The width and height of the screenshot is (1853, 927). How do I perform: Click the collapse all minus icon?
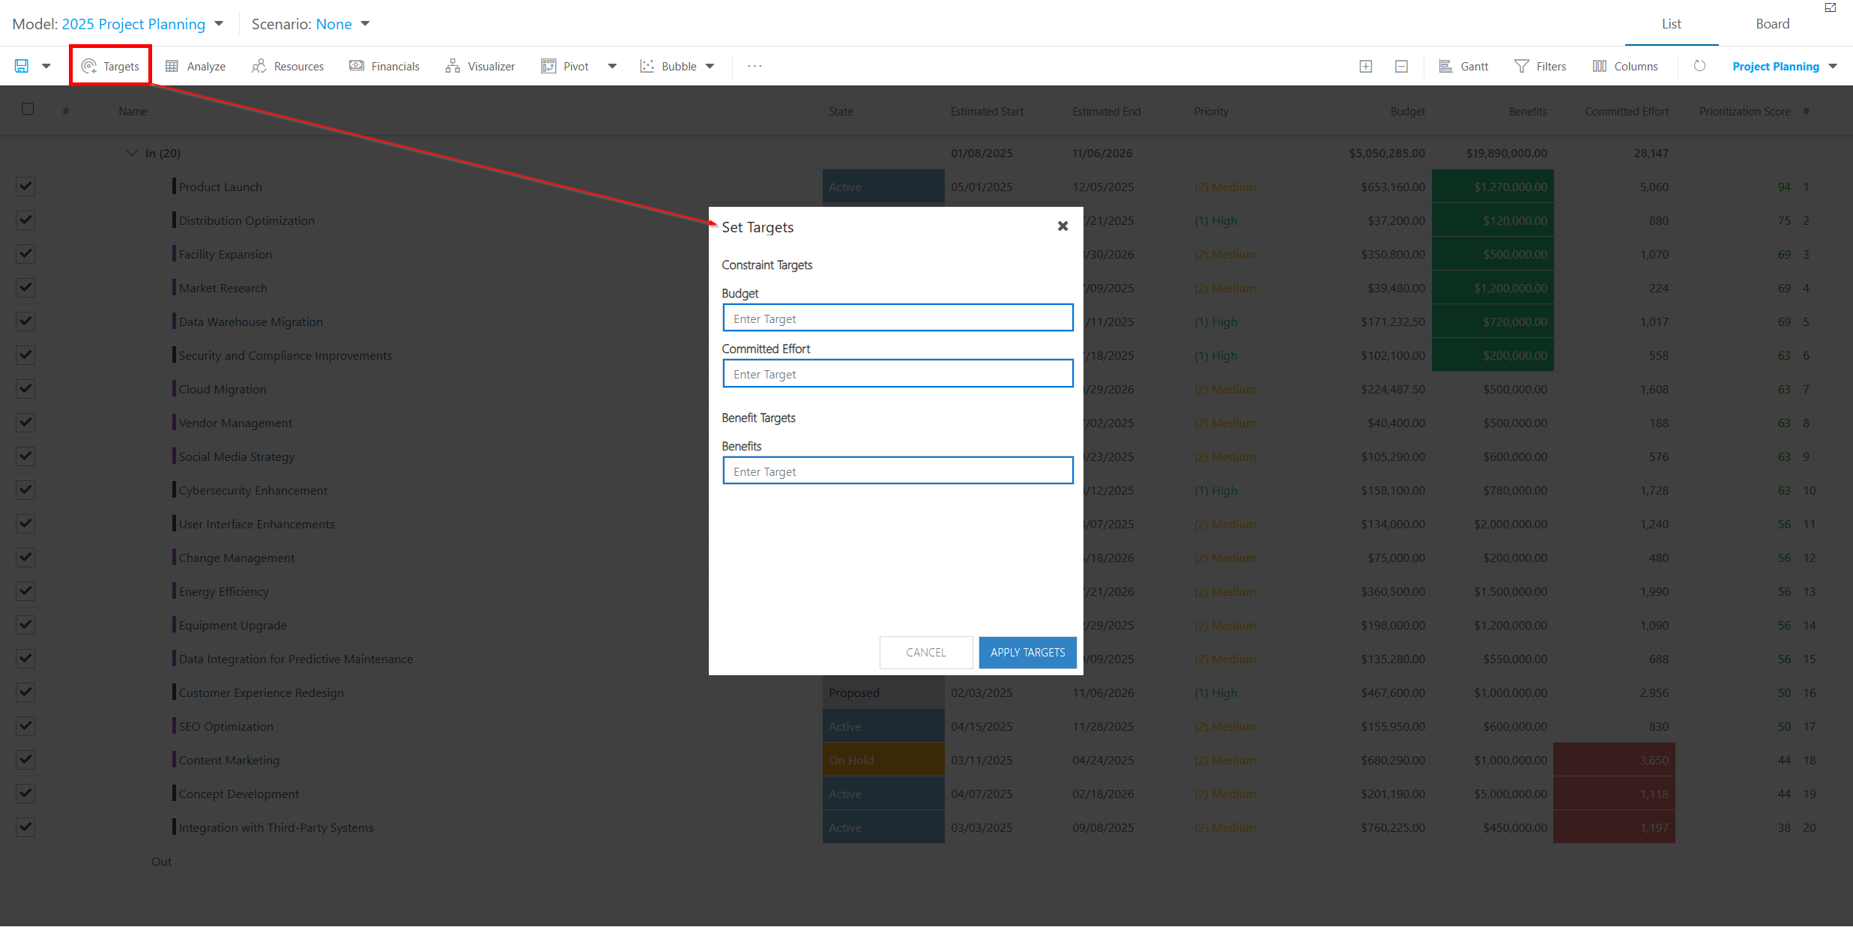pyautogui.click(x=1401, y=66)
